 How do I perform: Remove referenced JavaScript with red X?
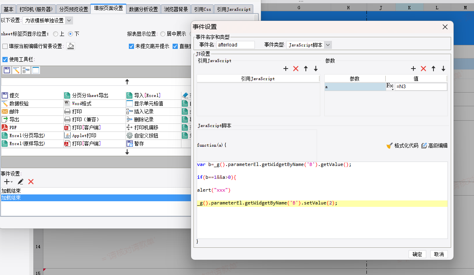click(296, 69)
